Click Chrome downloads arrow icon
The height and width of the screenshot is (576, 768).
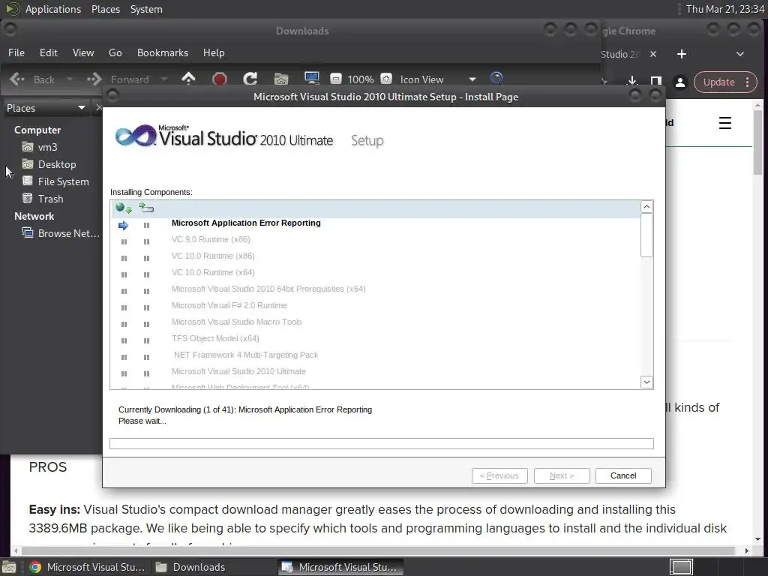point(631,81)
